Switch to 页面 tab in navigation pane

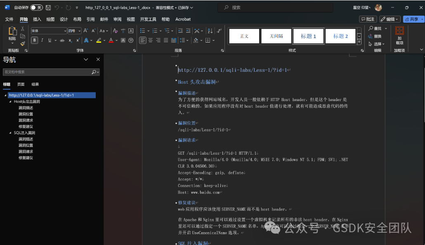[21, 84]
